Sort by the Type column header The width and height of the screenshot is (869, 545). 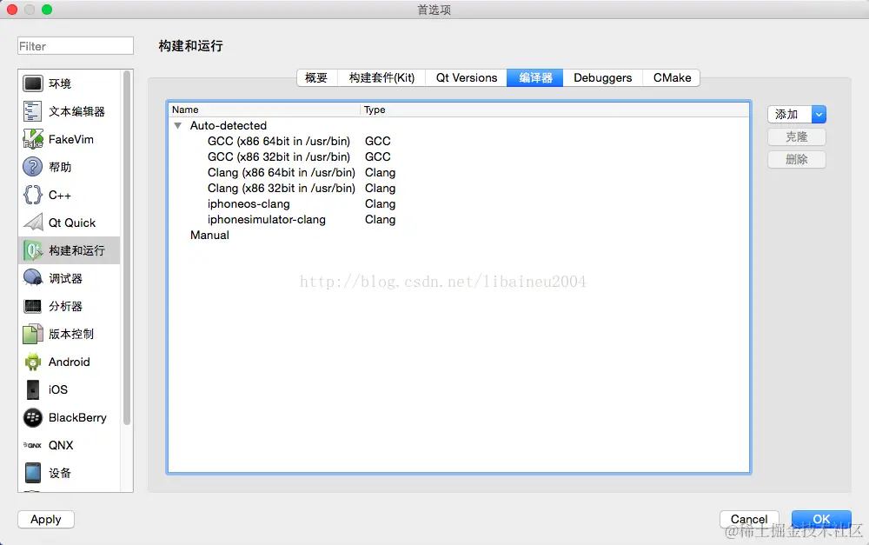point(554,110)
